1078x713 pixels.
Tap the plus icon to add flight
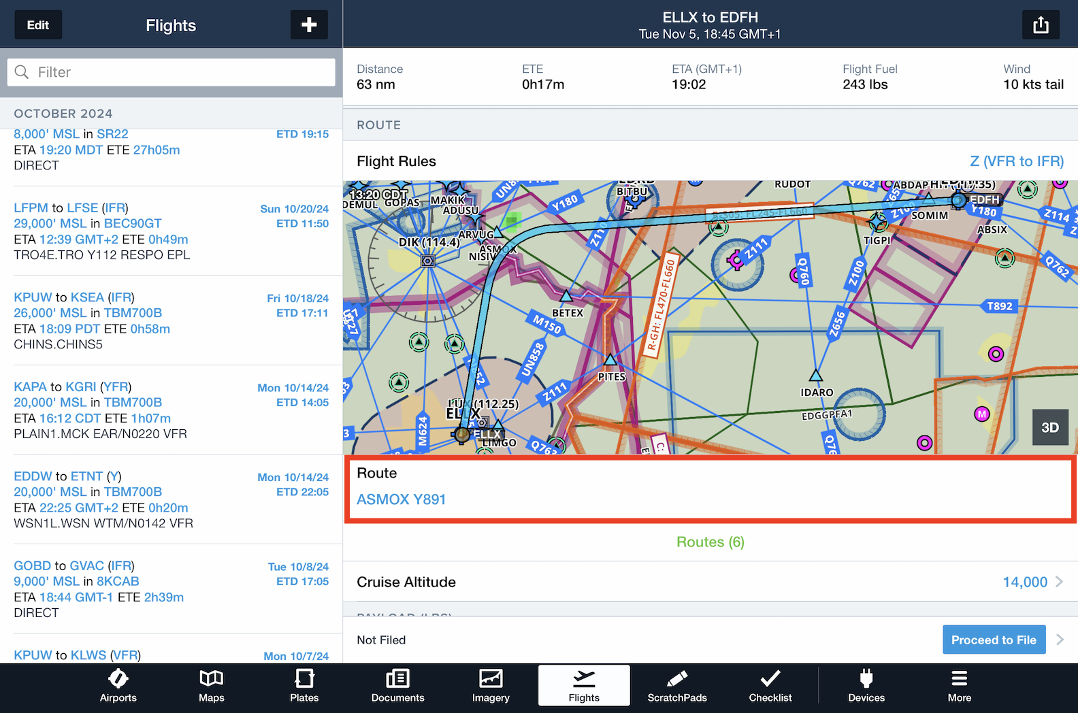pos(309,25)
